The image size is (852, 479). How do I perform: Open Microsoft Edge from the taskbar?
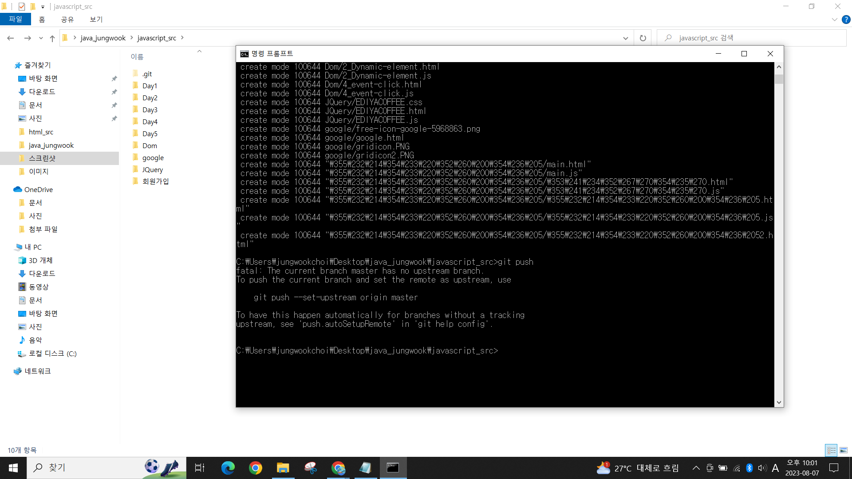(x=228, y=467)
